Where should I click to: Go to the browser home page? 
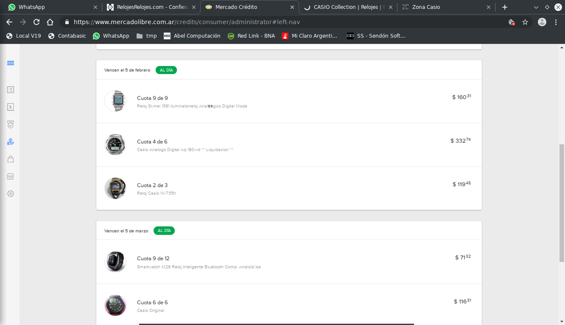(50, 22)
